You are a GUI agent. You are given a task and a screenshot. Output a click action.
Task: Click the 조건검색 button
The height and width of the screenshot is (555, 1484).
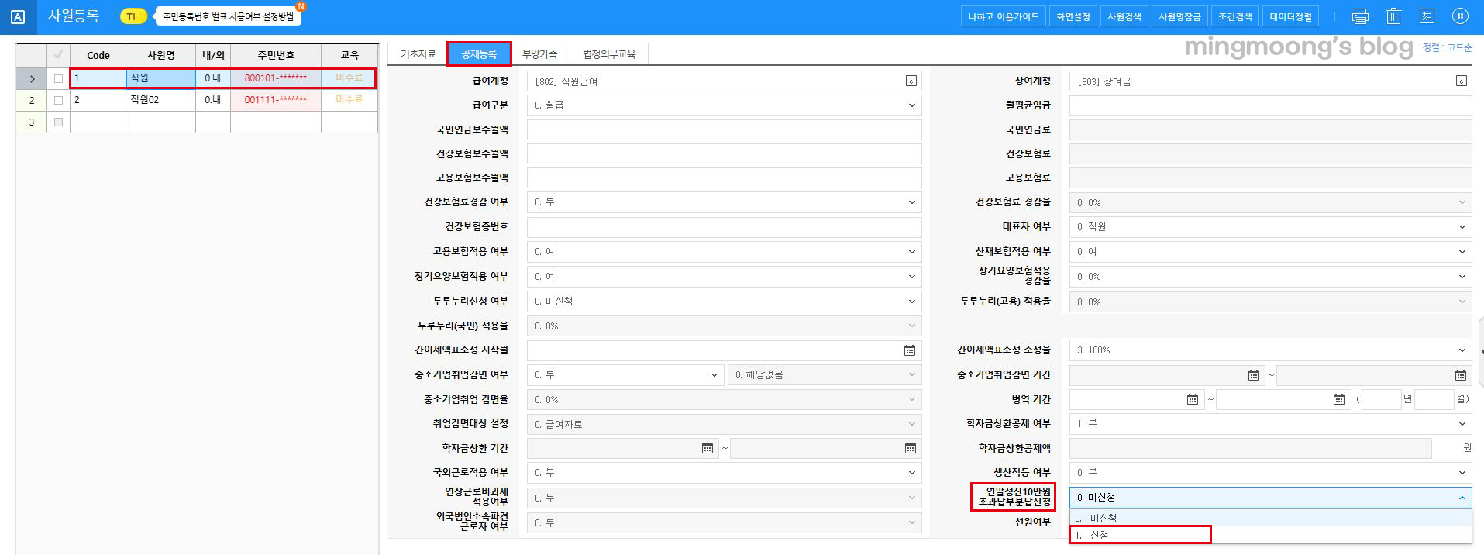(x=1235, y=16)
